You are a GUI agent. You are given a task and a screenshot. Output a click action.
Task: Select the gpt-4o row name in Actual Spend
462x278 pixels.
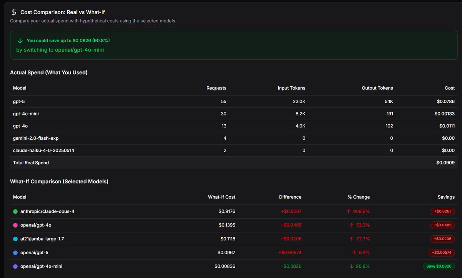[x=20, y=126]
